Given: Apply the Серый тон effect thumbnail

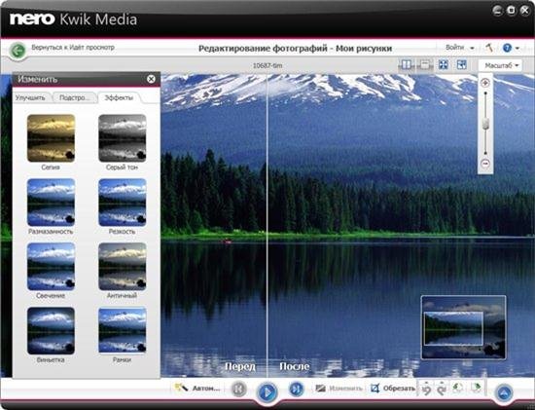Looking at the screenshot, I should [123, 138].
